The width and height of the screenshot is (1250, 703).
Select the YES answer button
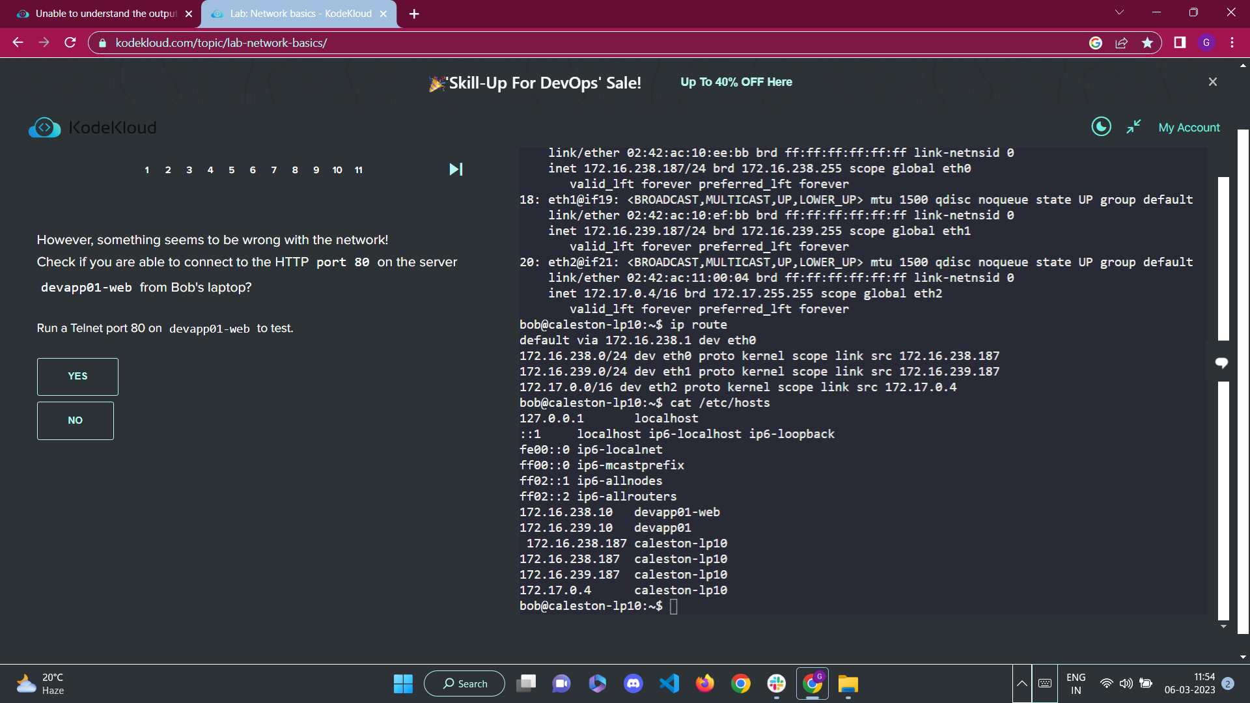[x=77, y=376]
